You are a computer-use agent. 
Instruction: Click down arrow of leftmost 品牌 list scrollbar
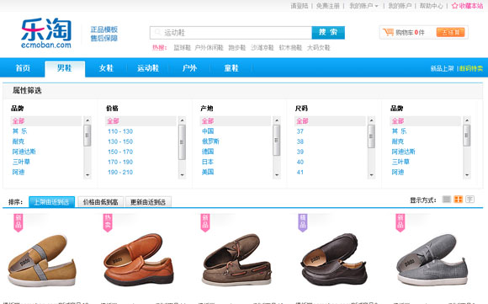(x=88, y=175)
